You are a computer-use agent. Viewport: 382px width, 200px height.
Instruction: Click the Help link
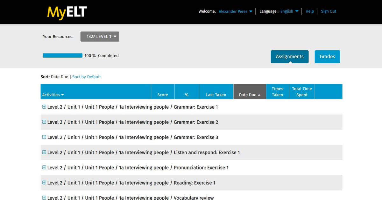pos(310,11)
